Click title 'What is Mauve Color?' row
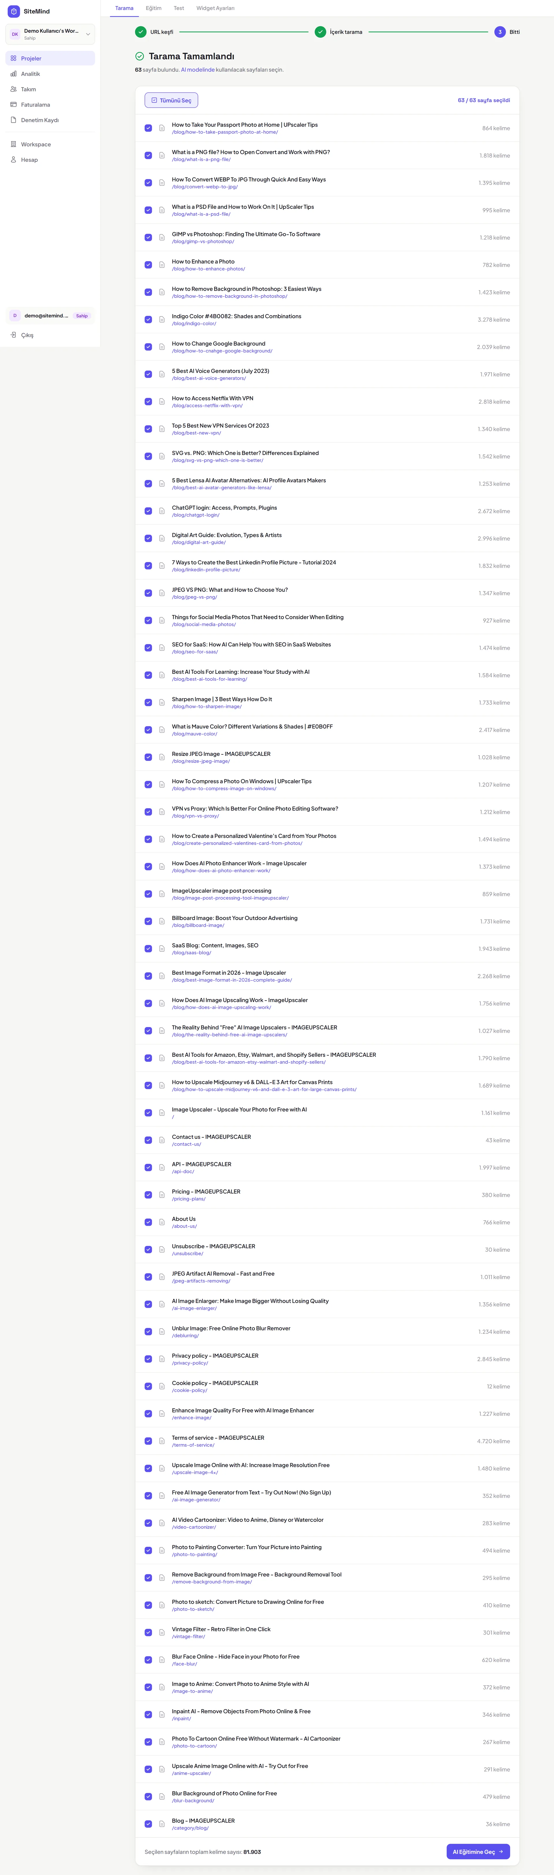Viewport: 554px width, 1875px height. coord(252,726)
